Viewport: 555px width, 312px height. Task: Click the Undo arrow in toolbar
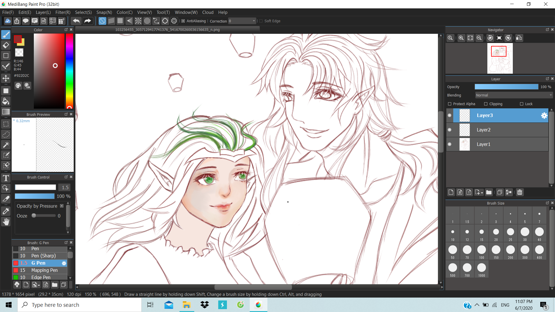76,21
